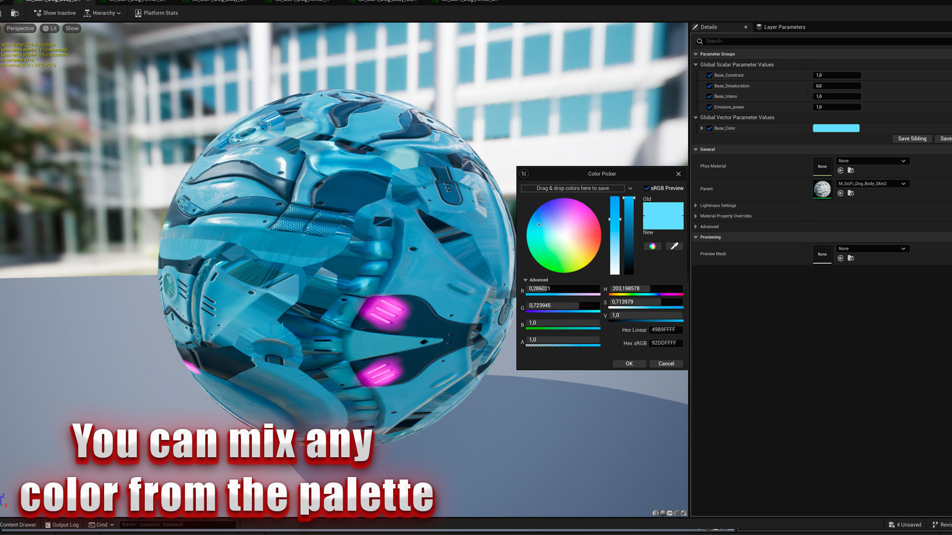Toggle the sRGB Preview checkbox

(647, 188)
